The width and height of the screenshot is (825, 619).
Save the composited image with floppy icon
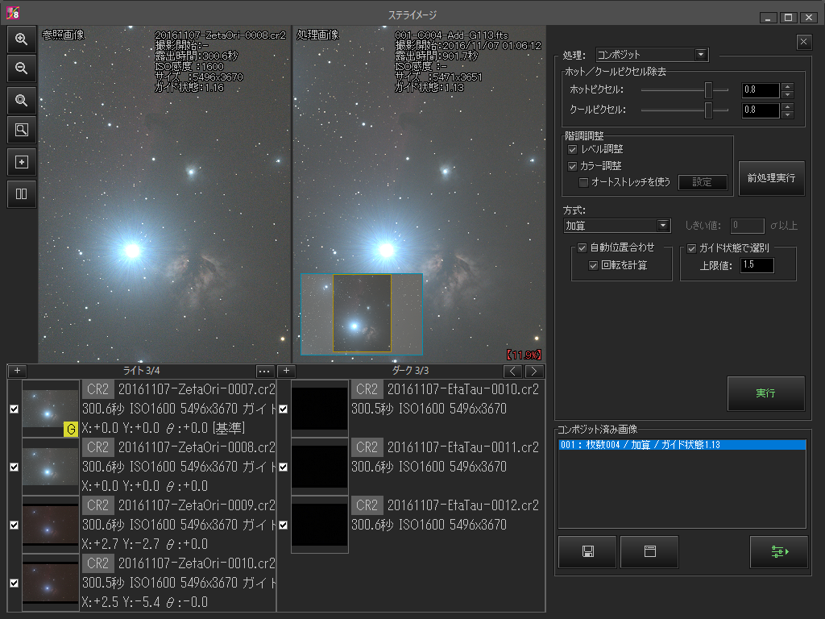click(587, 552)
